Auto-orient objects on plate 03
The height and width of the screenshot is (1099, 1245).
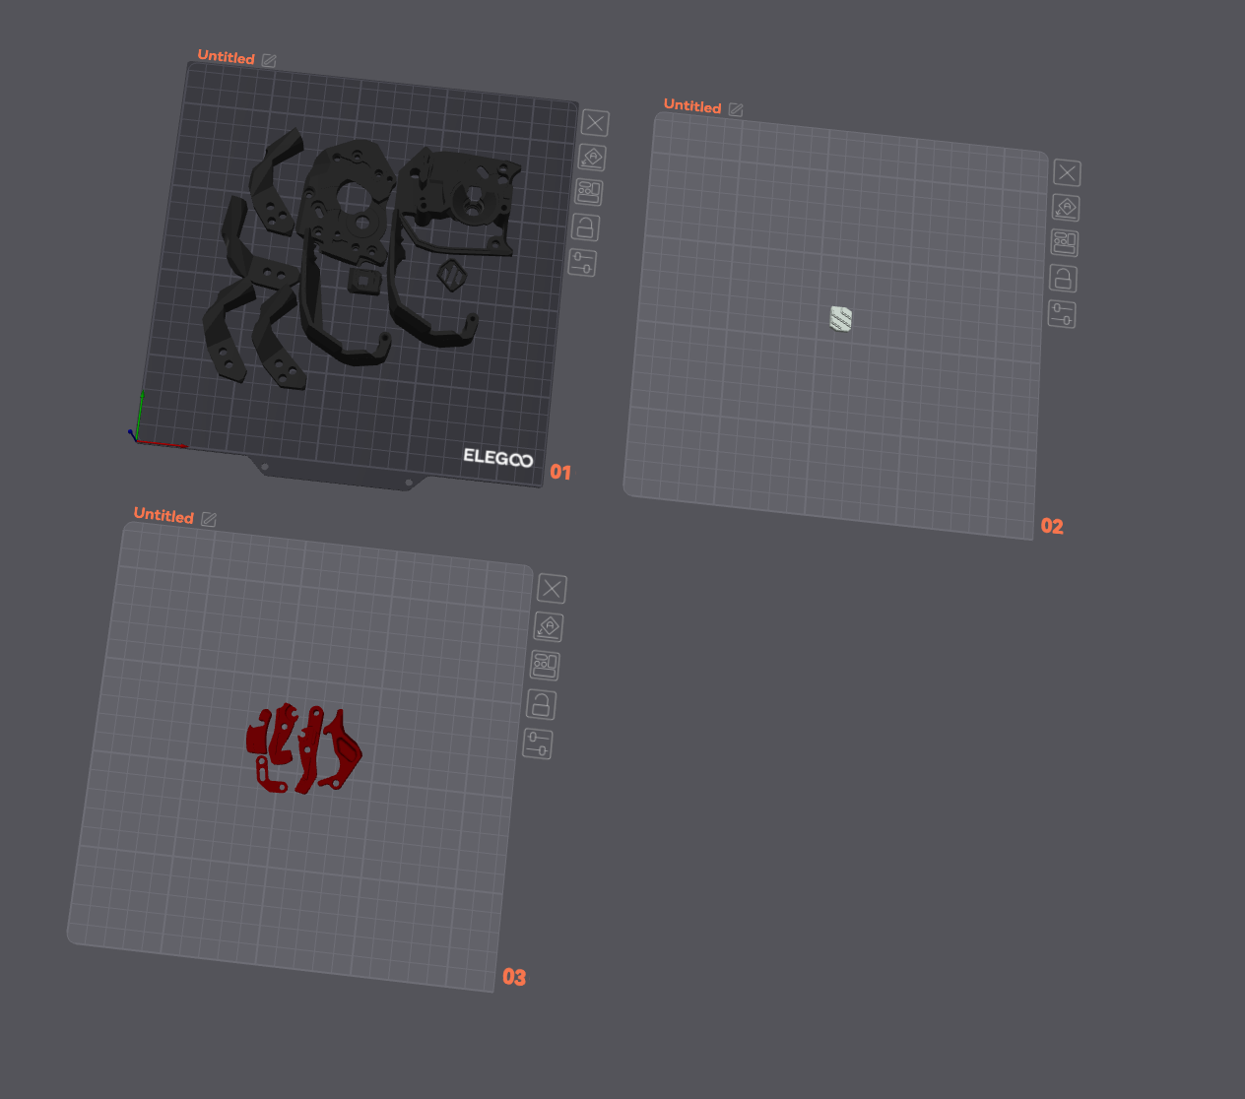[x=549, y=626]
